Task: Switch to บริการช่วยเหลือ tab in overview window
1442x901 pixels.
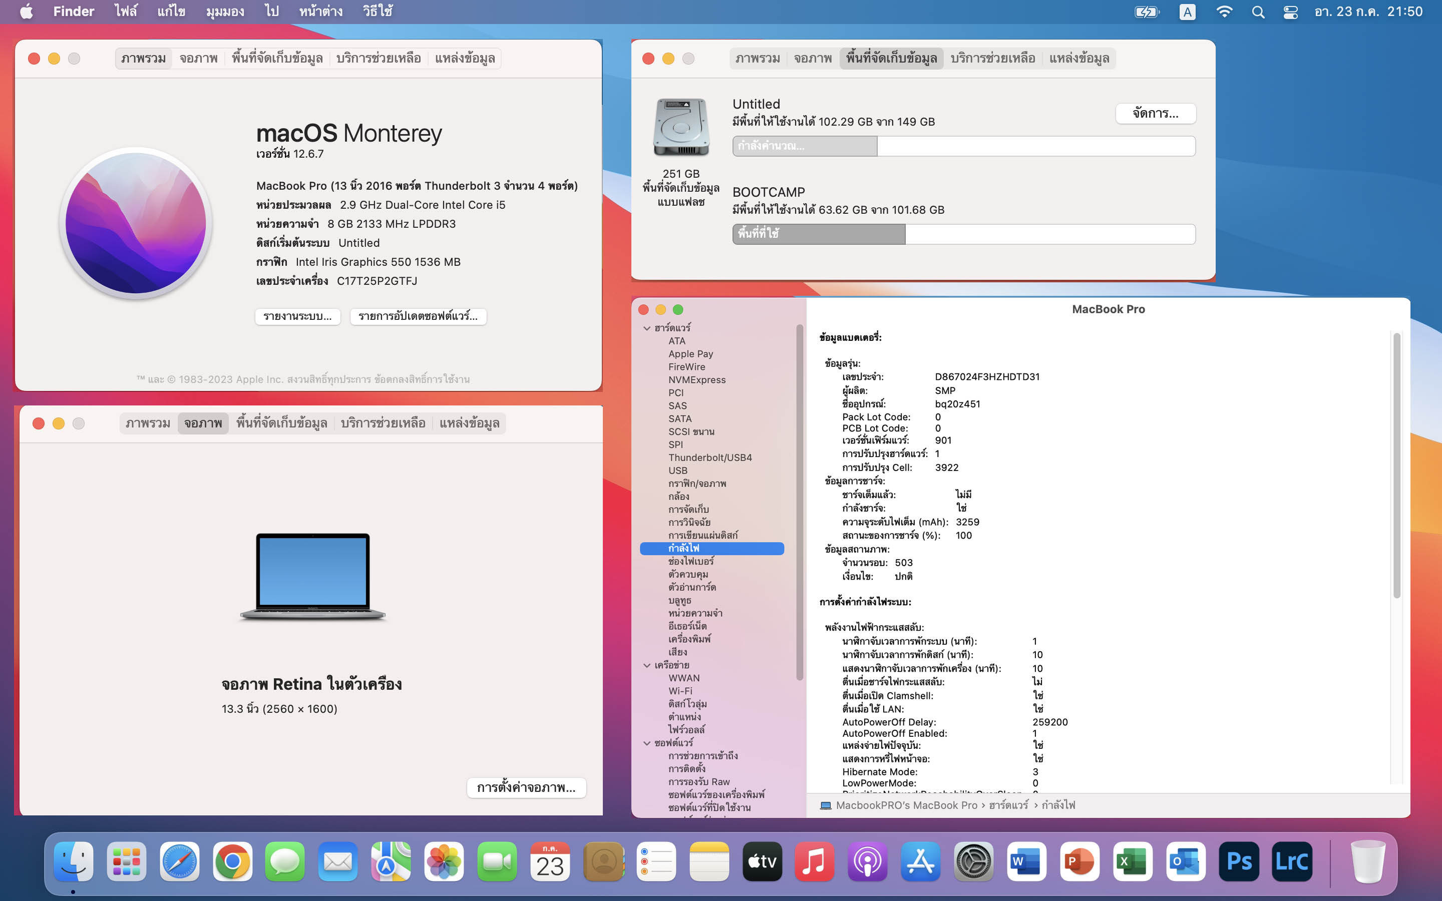Action: coord(379,59)
